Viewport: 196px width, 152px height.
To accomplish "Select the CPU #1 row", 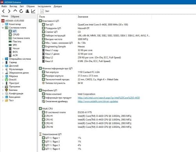I will (x=87, y=116).
